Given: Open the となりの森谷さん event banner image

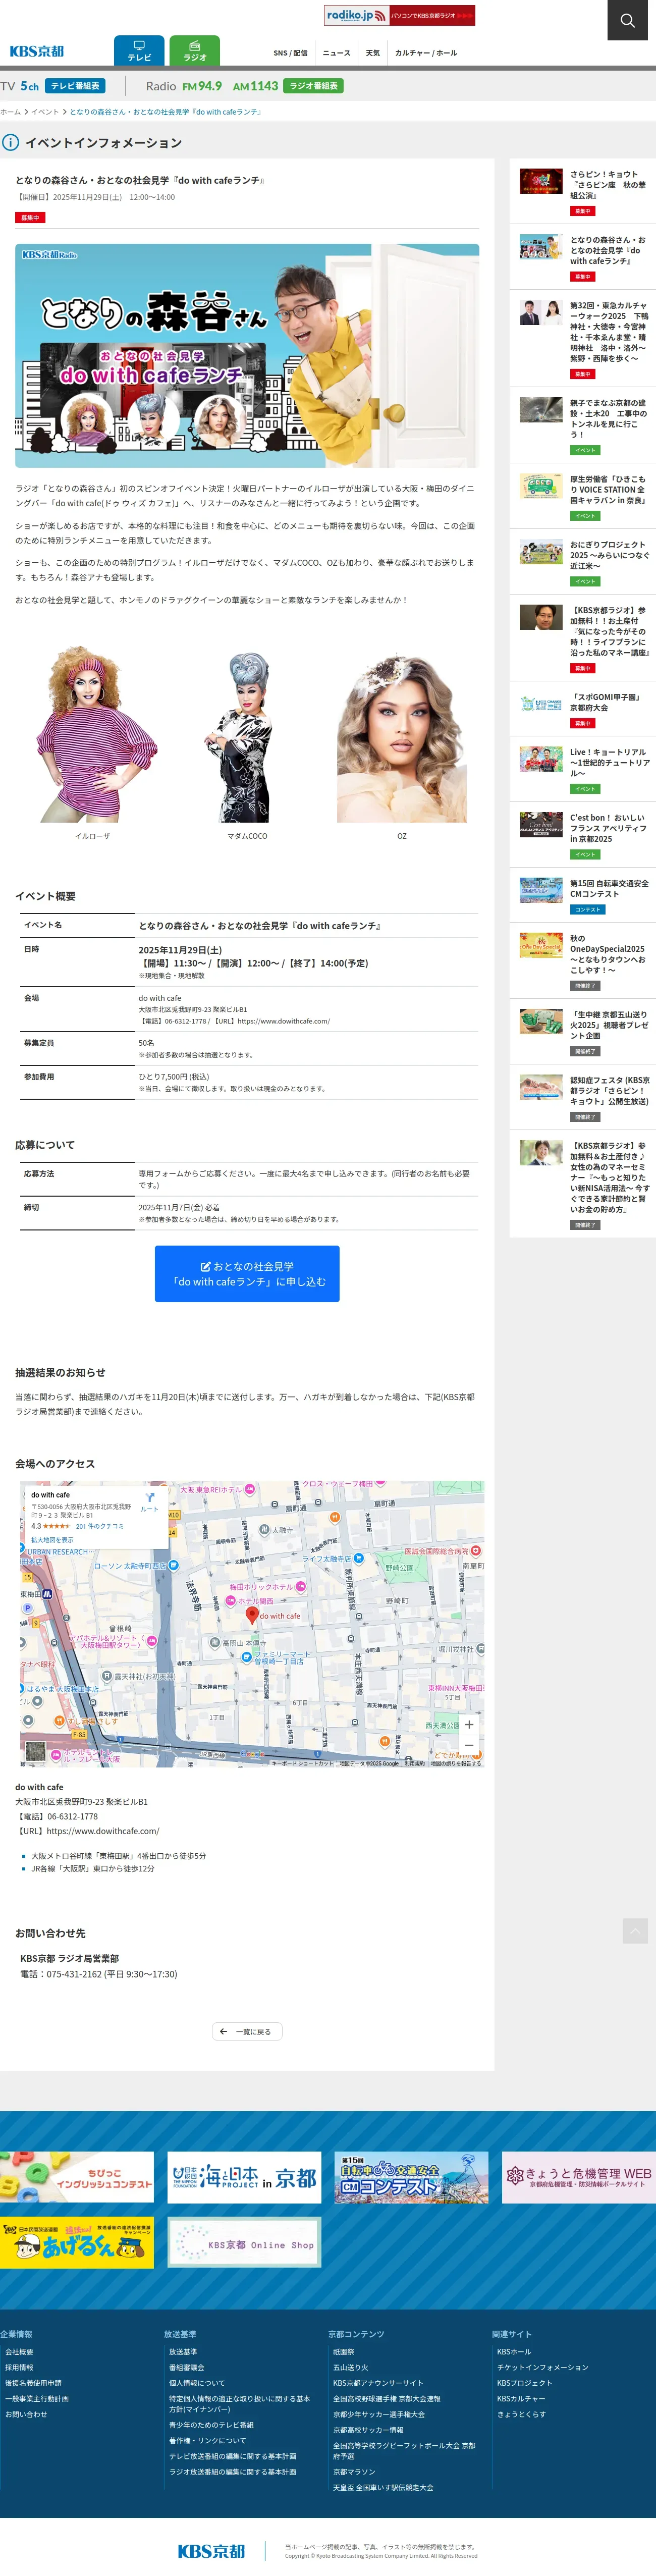Looking at the screenshot, I should pos(247,355).
